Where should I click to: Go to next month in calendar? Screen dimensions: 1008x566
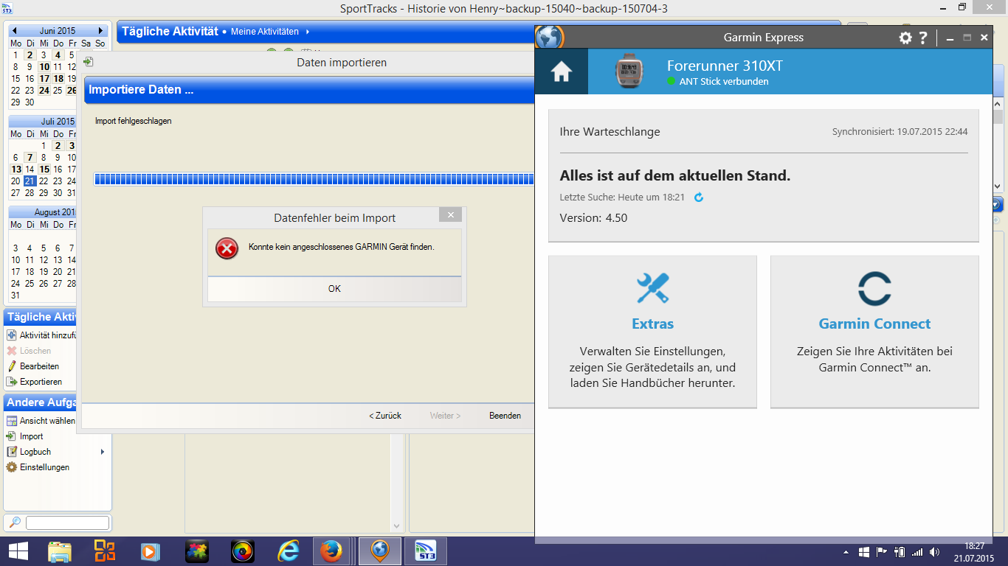pyautogui.click(x=101, y=31)
